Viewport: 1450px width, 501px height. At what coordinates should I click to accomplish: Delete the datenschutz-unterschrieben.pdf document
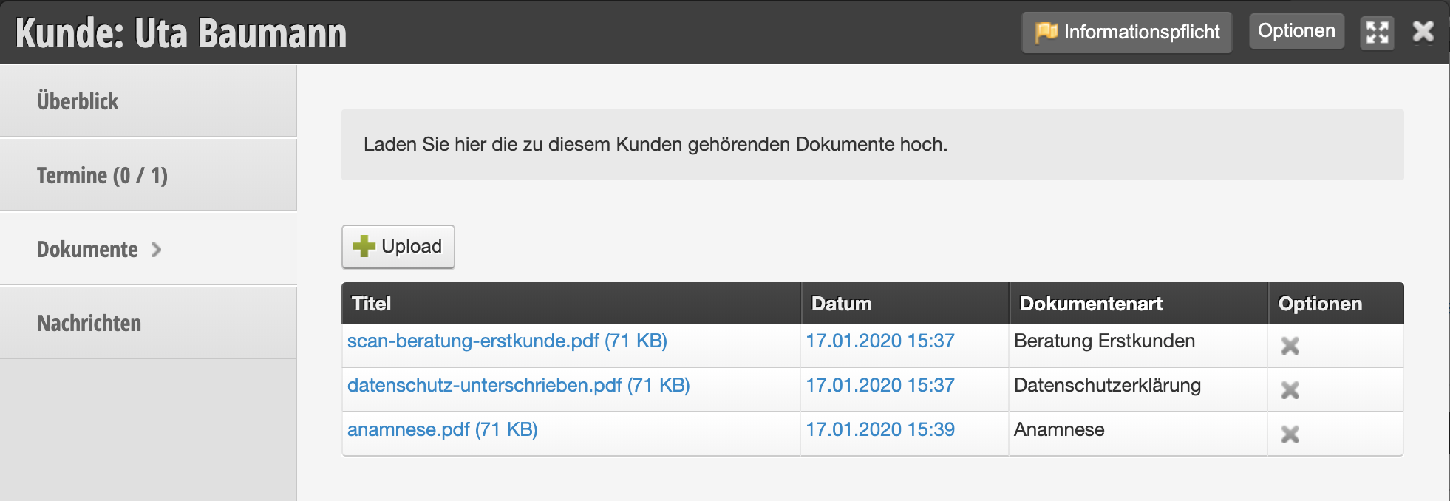pos(1290,390)
